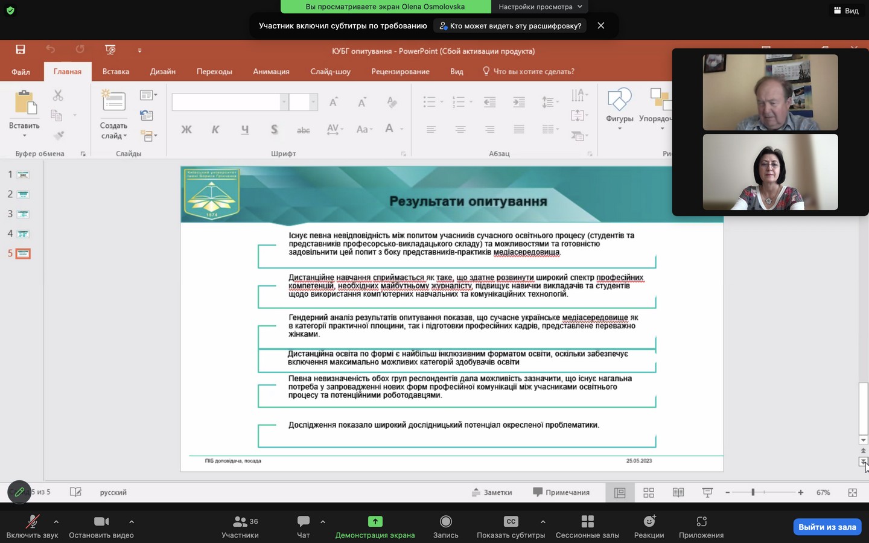The width and height of the screenshot is (869, 543).
Task: Open the Zoom Apps (Приложения) icon
Action: (701, 522)
